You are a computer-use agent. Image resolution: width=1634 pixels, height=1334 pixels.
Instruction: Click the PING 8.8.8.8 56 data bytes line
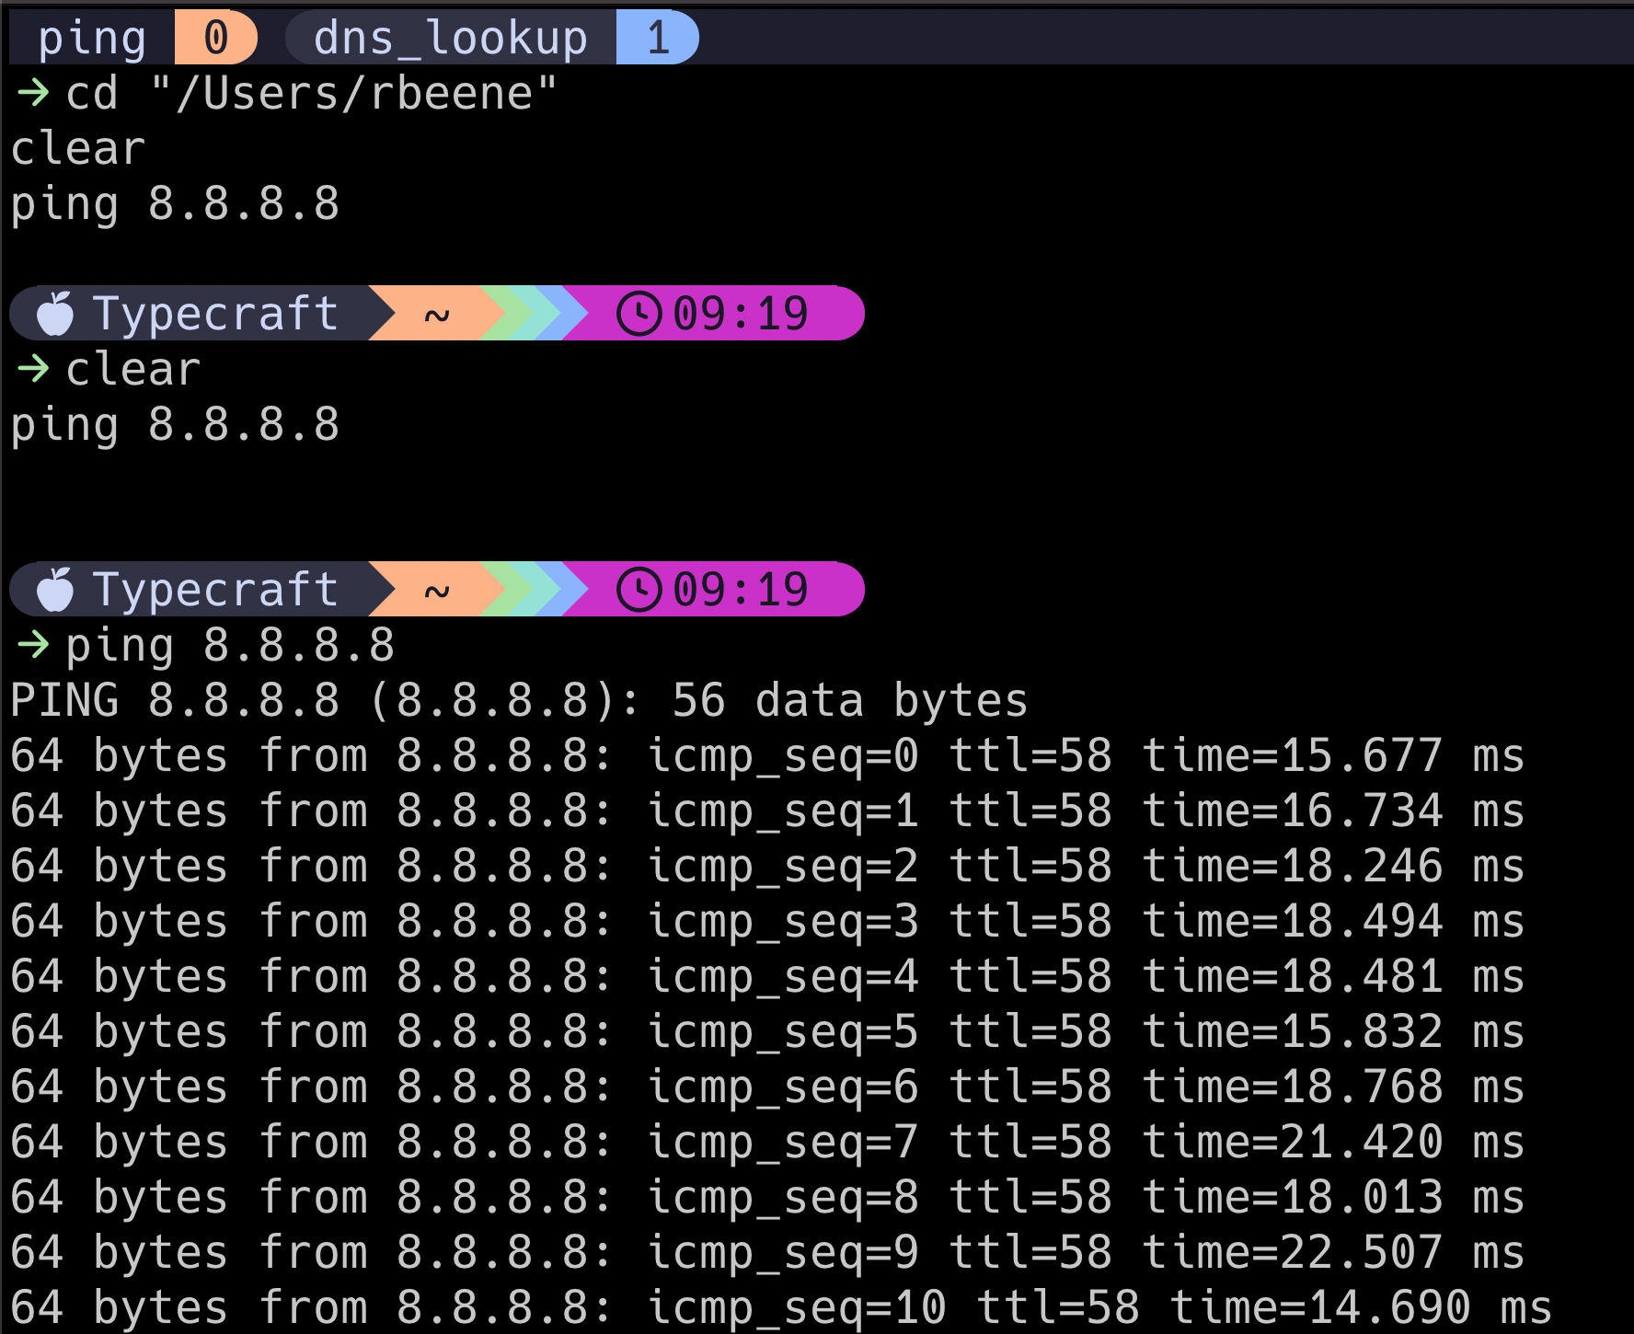coord(519,700)
